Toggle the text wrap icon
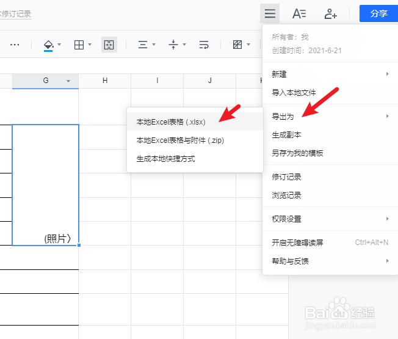The height and width of the screenshot is (339, 398). (204, 45)
